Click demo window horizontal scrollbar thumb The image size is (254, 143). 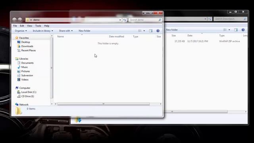click(x=104, y=104)
